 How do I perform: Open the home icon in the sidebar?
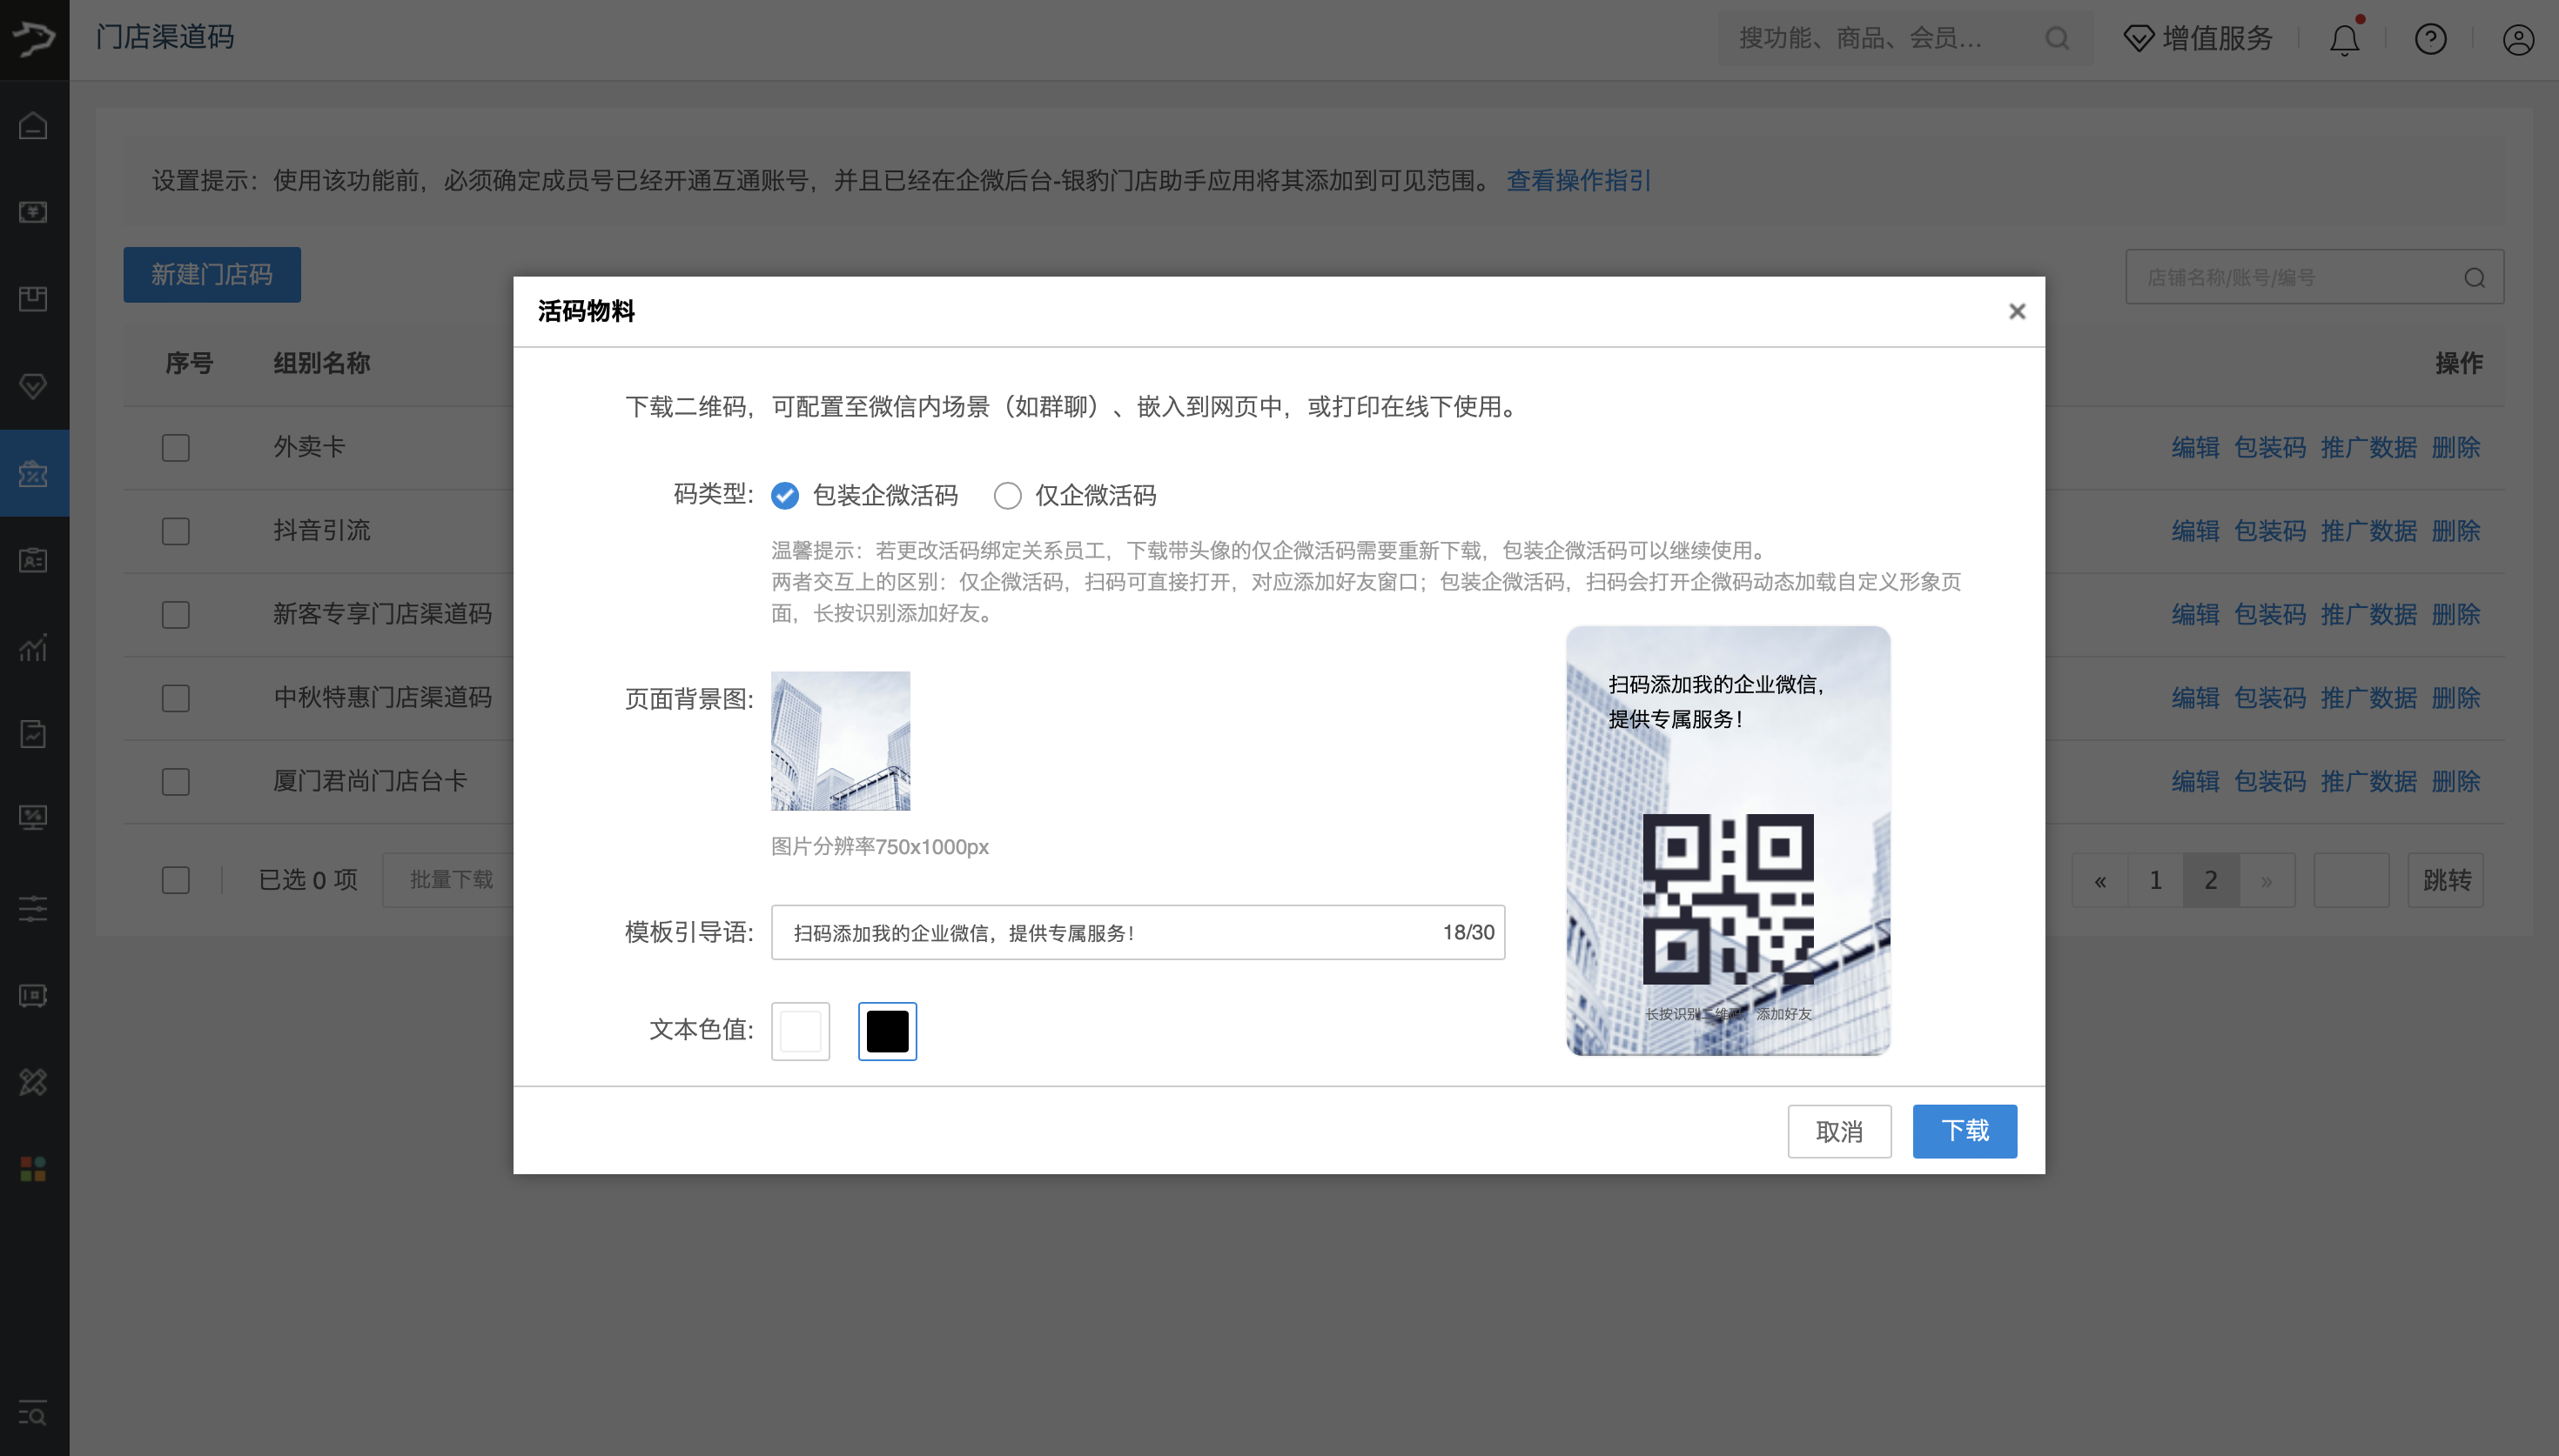pos(33,126)
